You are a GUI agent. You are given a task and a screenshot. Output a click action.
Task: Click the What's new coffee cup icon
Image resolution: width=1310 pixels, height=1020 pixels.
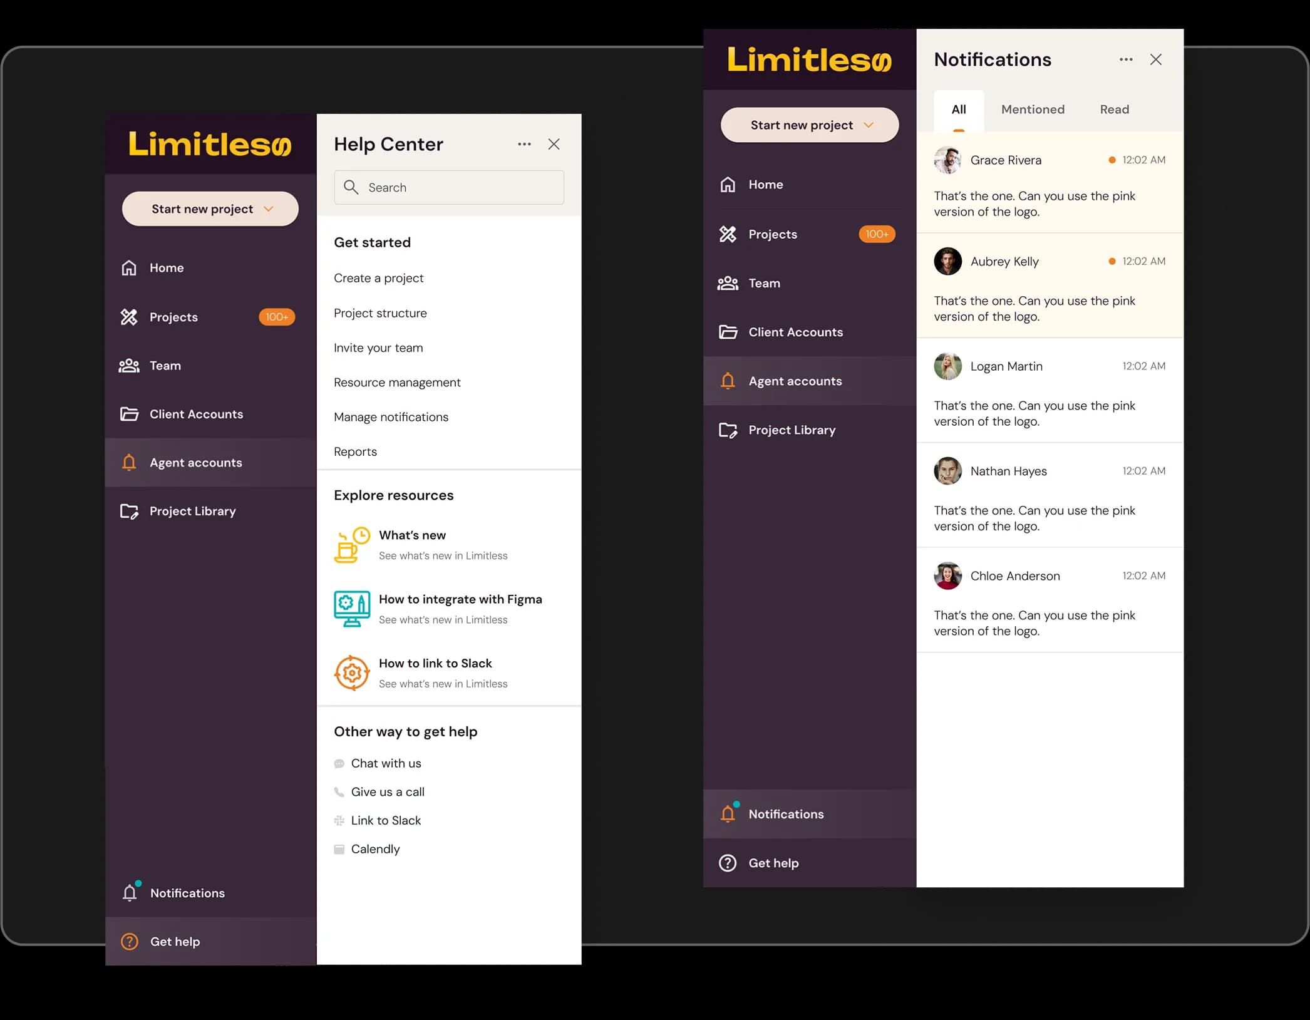click(x=351, y=545)
